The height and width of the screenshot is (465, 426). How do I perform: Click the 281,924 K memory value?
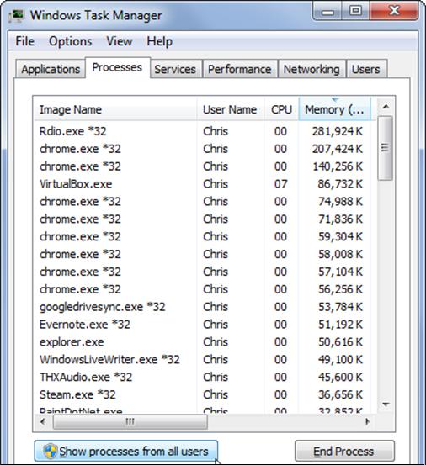pyautogui.click(x=338, y=131)
